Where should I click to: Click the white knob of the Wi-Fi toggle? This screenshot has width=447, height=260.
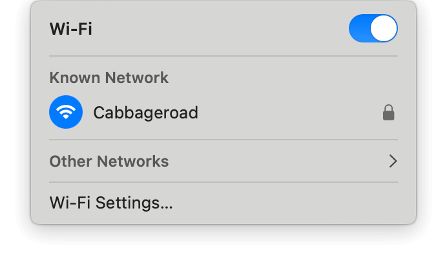pos(384,29)
